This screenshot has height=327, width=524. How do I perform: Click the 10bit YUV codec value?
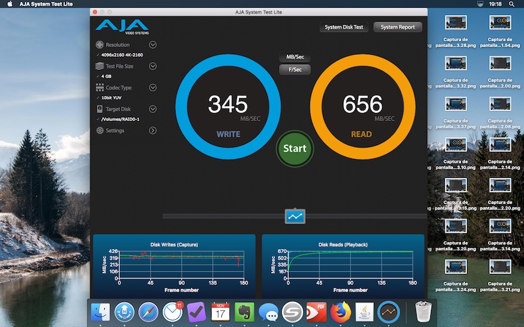pos(111,97)
